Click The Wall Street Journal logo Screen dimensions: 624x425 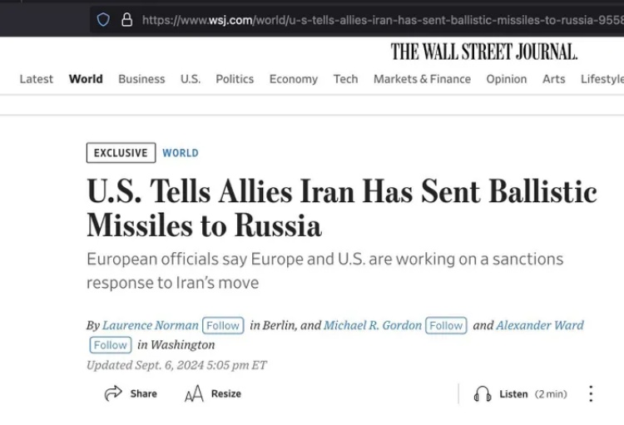click(x=484, y=52)
